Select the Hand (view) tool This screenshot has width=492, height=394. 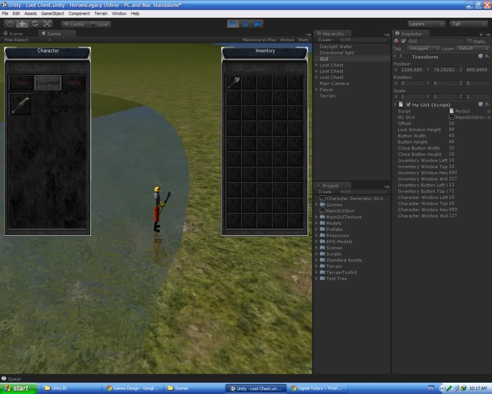click(x=10, y=24)
